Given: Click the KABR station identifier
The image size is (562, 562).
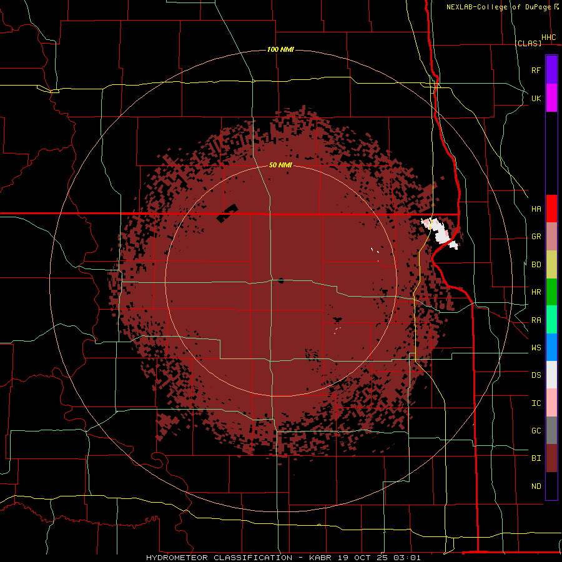Looking at the screenshot, I should coord(322,558).
